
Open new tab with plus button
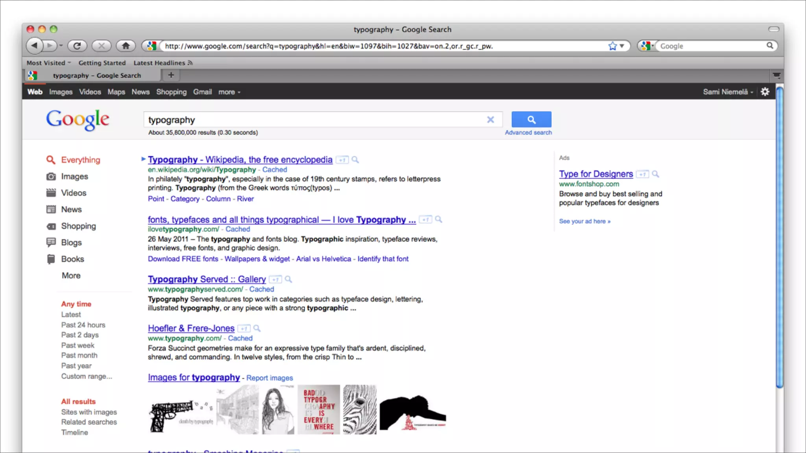coord(171,75)
